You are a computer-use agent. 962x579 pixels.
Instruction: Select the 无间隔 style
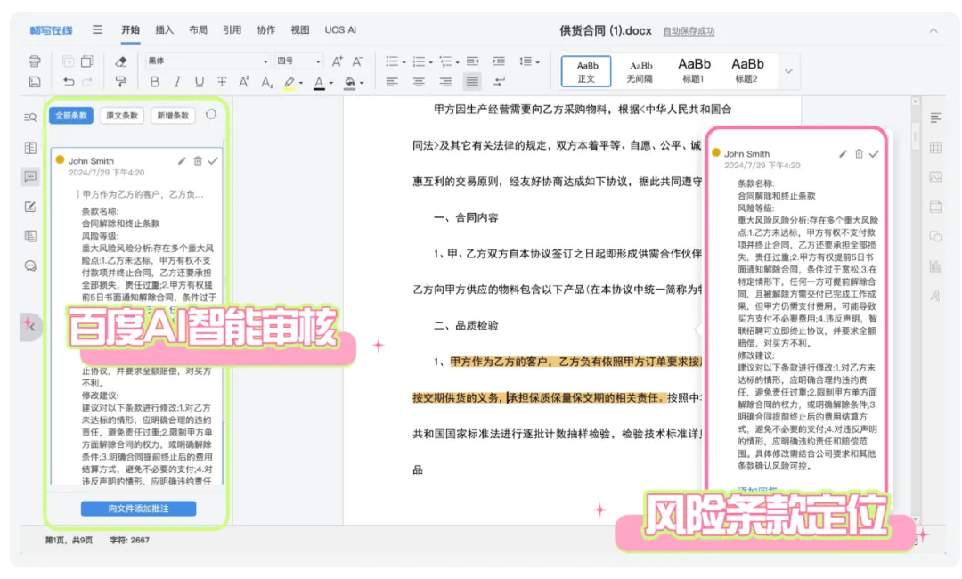click(x=640, y=71)
